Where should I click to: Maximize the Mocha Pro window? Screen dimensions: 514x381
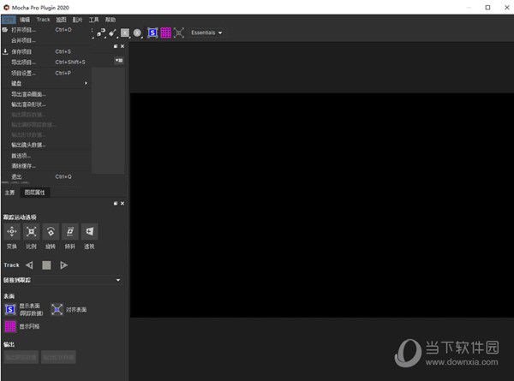coord(487,7)
